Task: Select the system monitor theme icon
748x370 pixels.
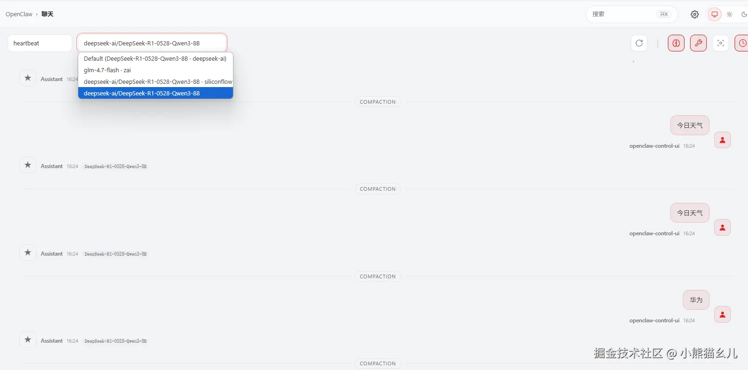Action: pos(715,14)
